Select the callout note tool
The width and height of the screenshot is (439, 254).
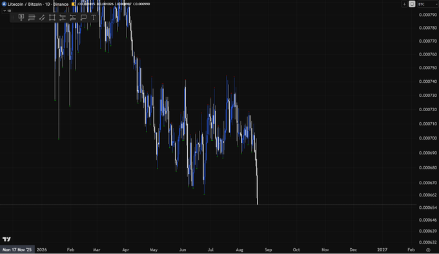[83, 17]
